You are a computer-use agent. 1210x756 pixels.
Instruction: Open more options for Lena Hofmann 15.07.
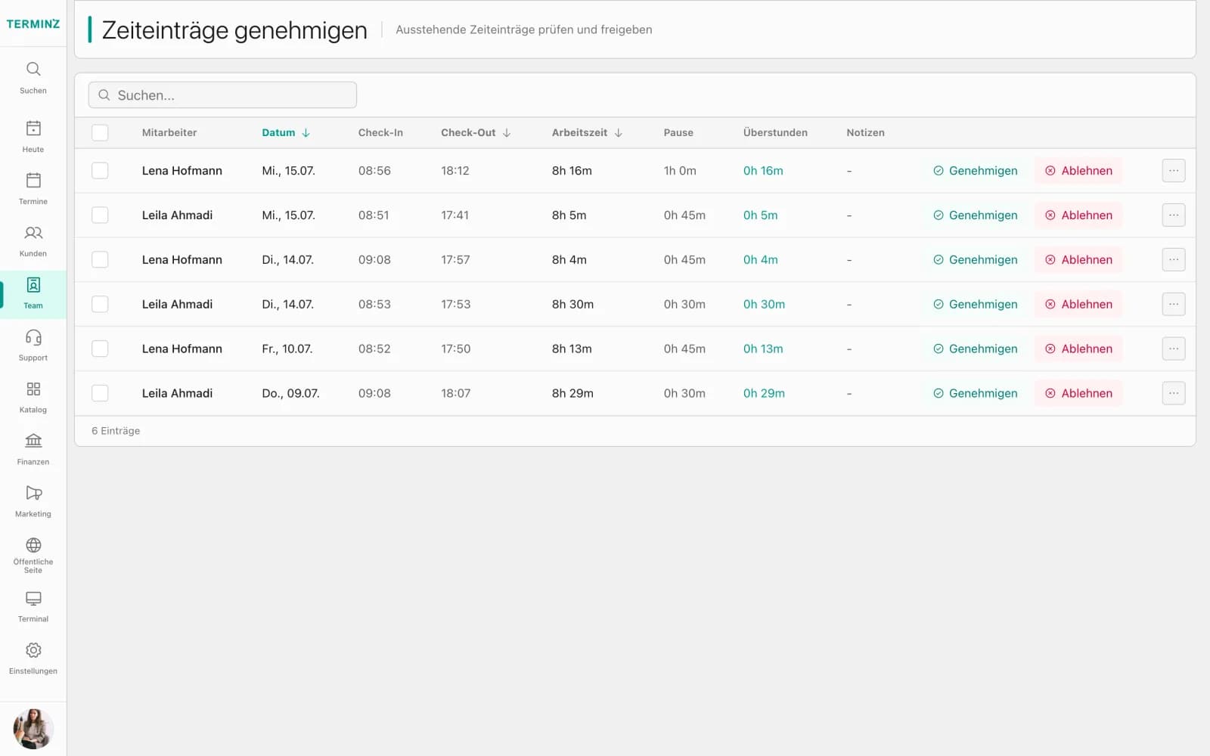1174,171
